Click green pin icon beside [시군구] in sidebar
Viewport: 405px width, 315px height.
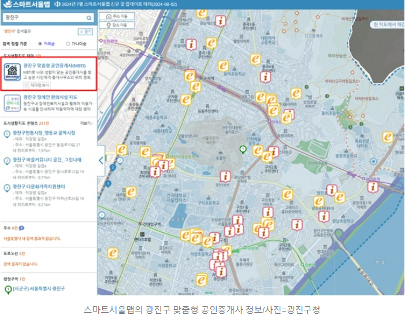pos(8,290)
